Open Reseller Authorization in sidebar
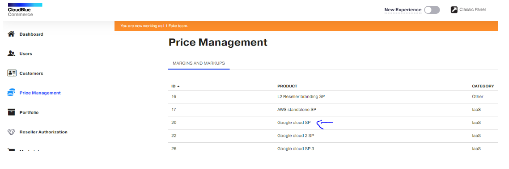 click(43, 132)
